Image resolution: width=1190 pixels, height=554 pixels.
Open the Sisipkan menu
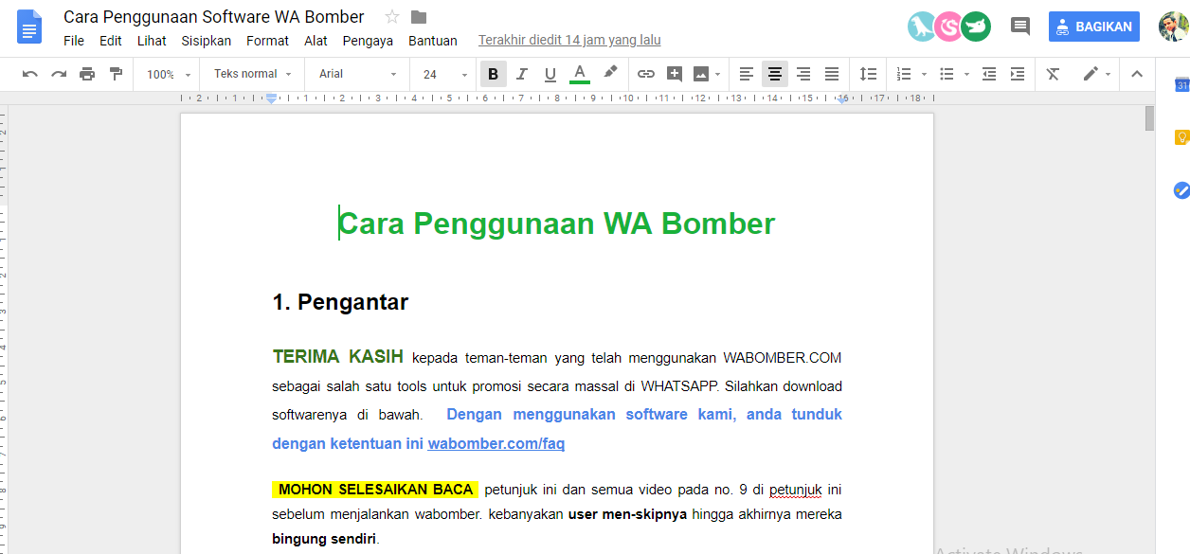207,41
